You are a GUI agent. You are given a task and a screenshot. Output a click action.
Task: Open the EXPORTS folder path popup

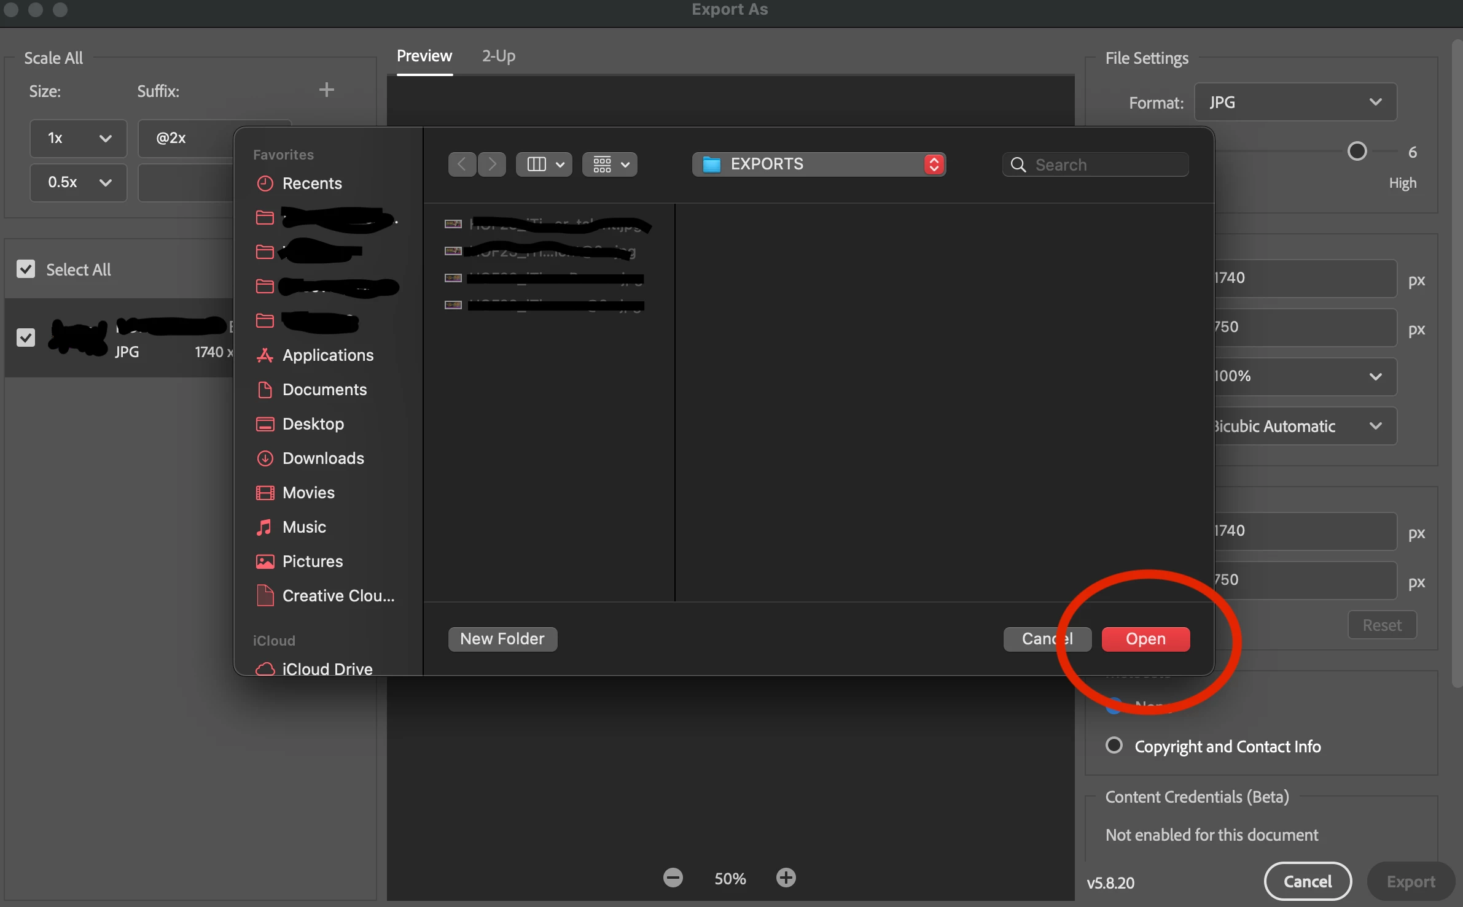pos(819,164)
